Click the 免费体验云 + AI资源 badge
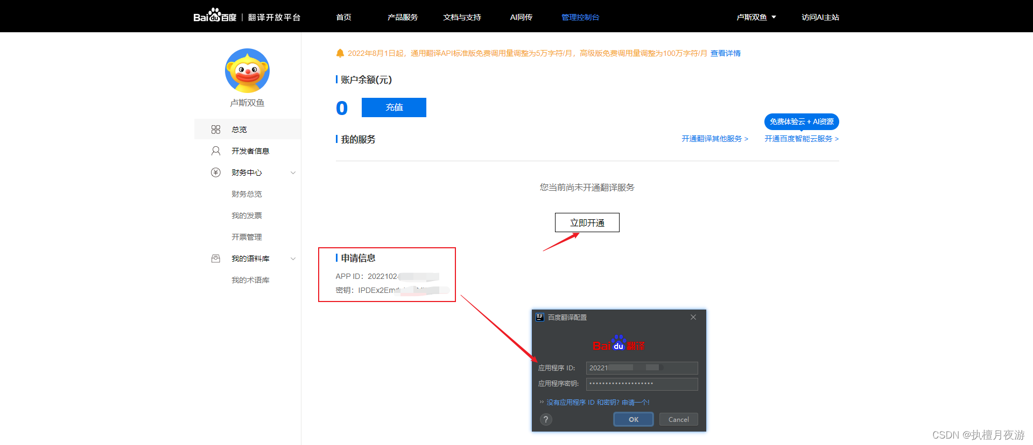This screenshot has width=1033, height=445. pos(802,121)
